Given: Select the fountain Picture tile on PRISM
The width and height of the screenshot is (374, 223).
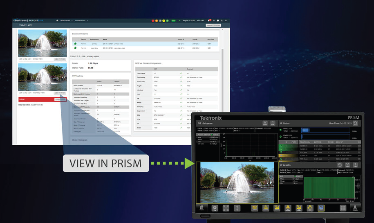Looking at the screenshot, I should [237, 182].
